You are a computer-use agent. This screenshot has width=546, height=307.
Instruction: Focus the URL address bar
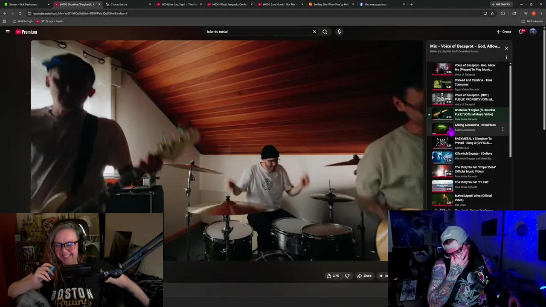point(256,13)
